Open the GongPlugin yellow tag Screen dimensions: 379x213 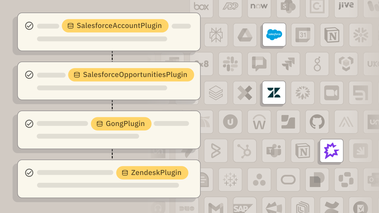point(121,124)
